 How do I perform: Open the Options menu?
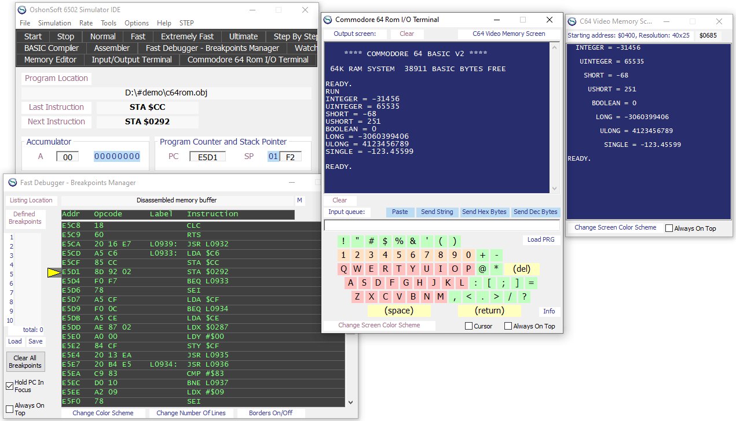coord(137,23)
